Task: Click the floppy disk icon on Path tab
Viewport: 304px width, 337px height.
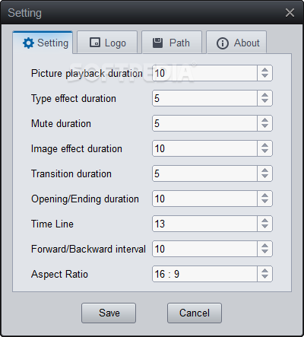Action: click(157, 43)
